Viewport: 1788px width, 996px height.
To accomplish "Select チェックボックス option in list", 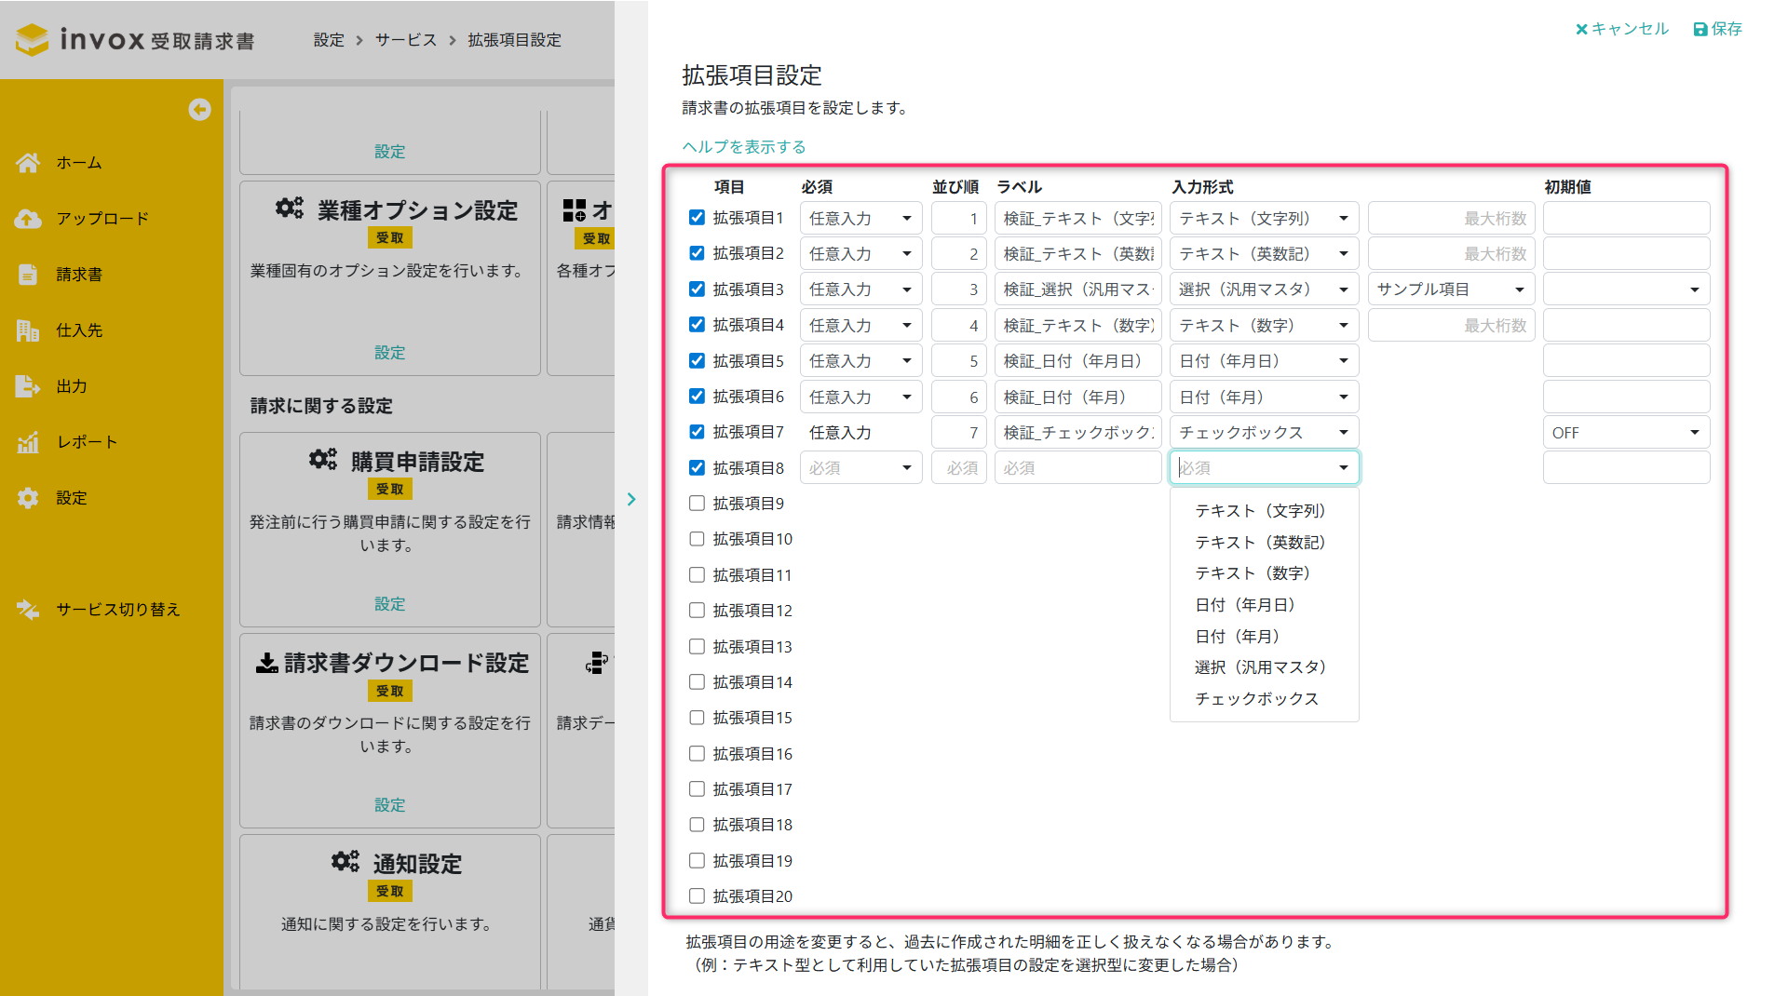I will 1264,699.
